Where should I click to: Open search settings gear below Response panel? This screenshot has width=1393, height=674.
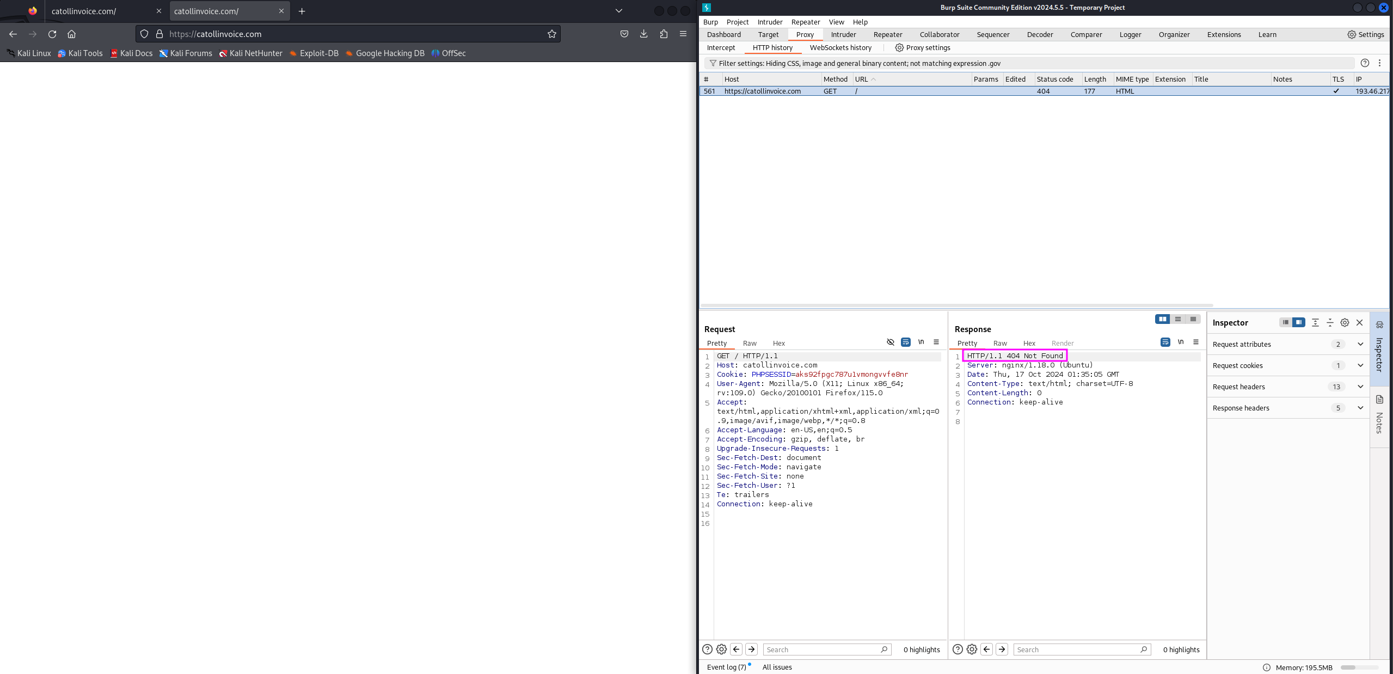(x=972, y=649)
